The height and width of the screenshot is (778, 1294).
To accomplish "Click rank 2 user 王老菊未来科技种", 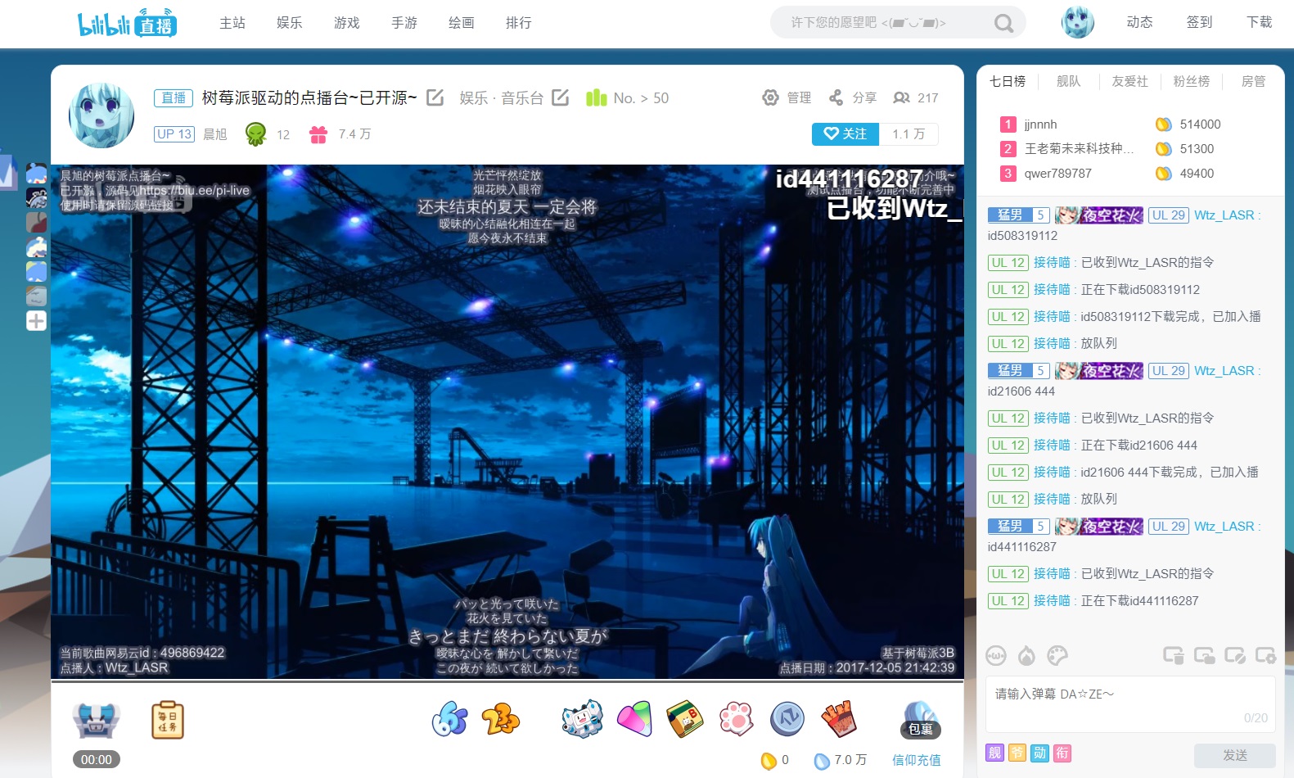I will click(1079, 149).
